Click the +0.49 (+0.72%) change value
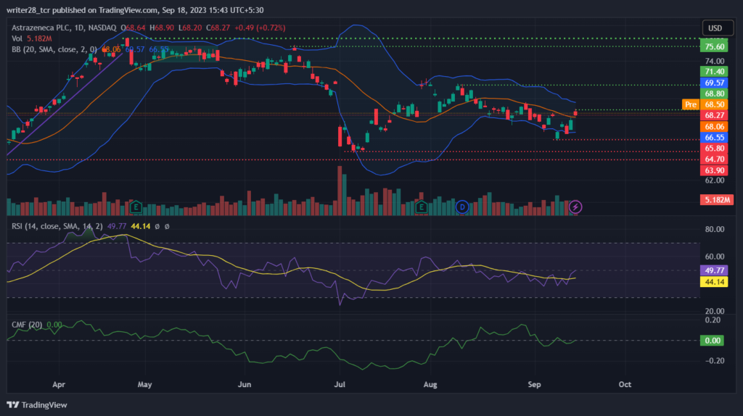The width and height of the screenshot is (743, 416). pyautogui.click(x=260, y=28)
